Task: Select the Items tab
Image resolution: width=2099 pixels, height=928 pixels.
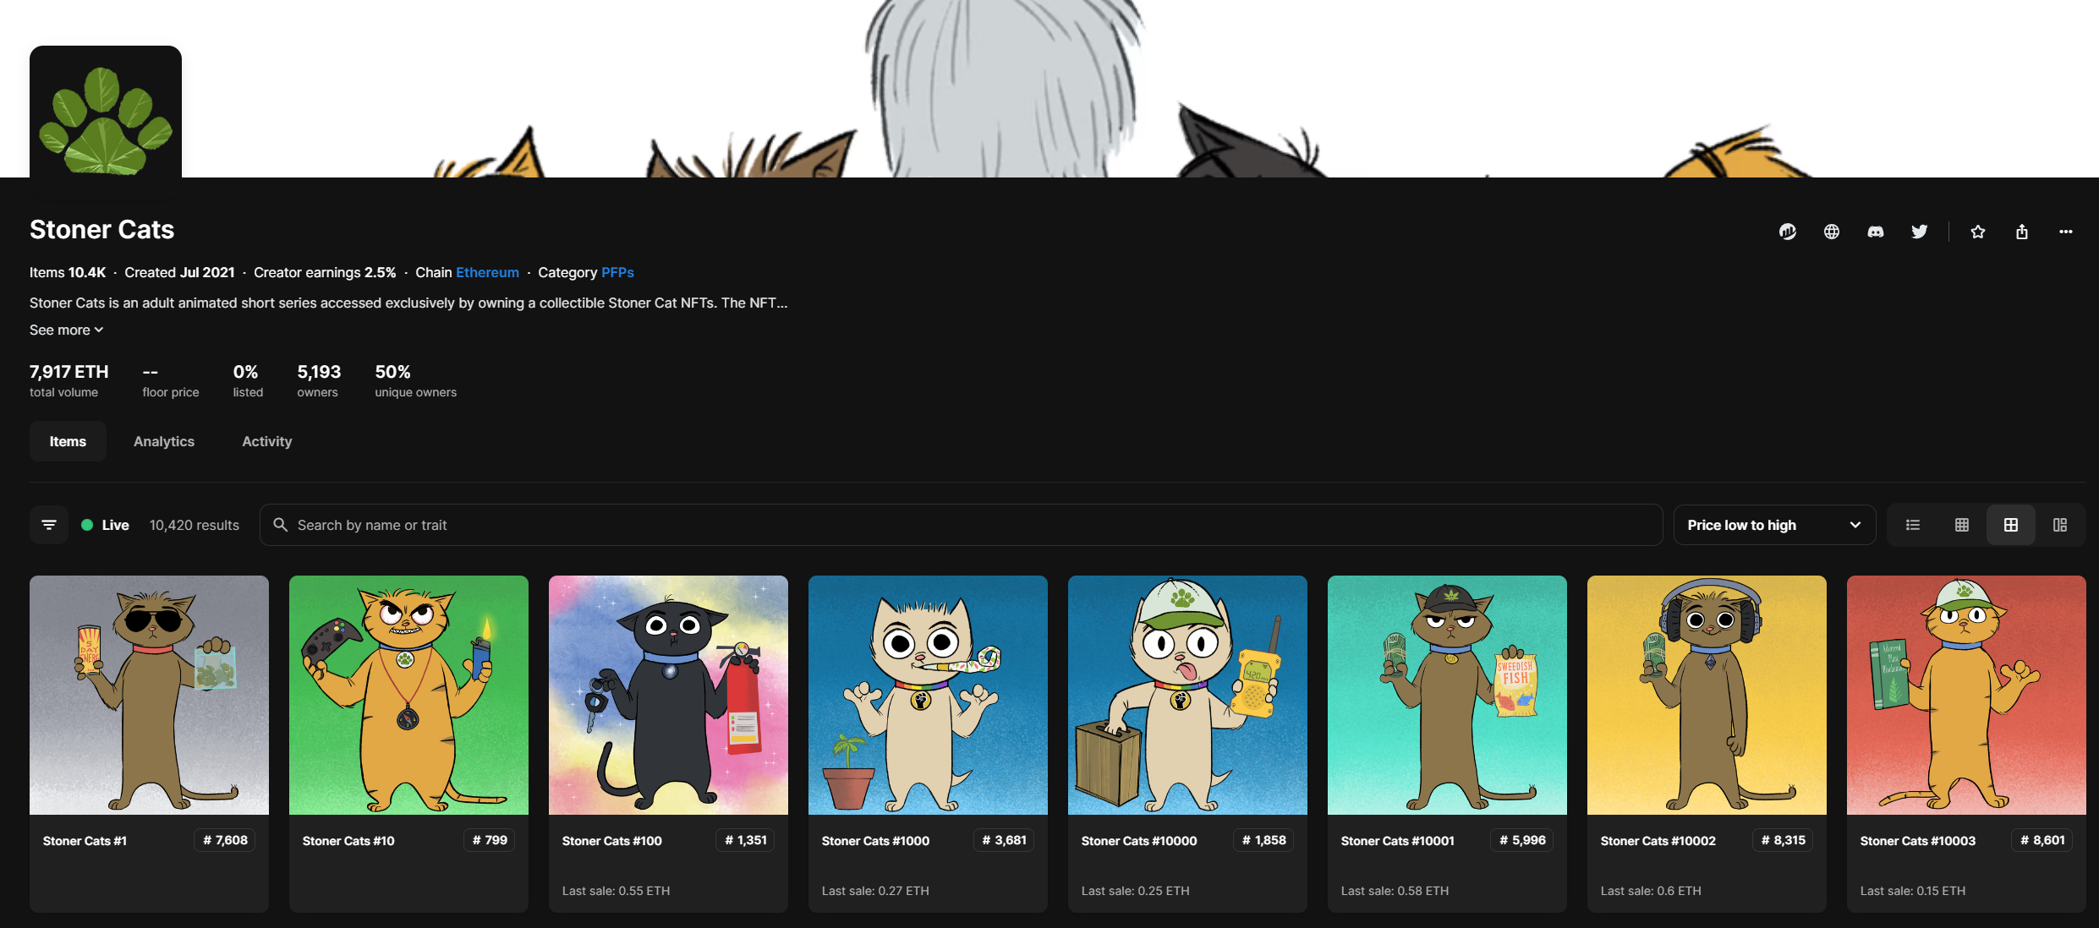Action: point(68,441)
